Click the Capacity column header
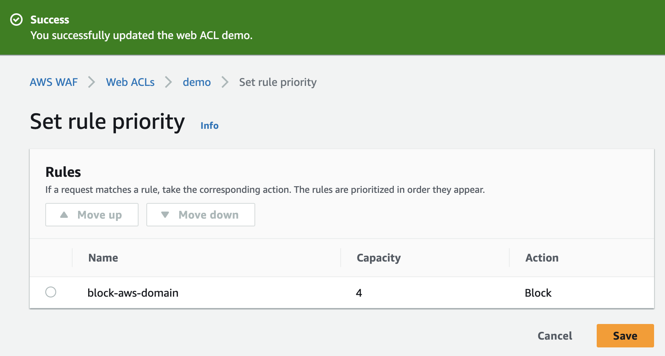The height and width of the screenshot is (356, 665). 379,258
